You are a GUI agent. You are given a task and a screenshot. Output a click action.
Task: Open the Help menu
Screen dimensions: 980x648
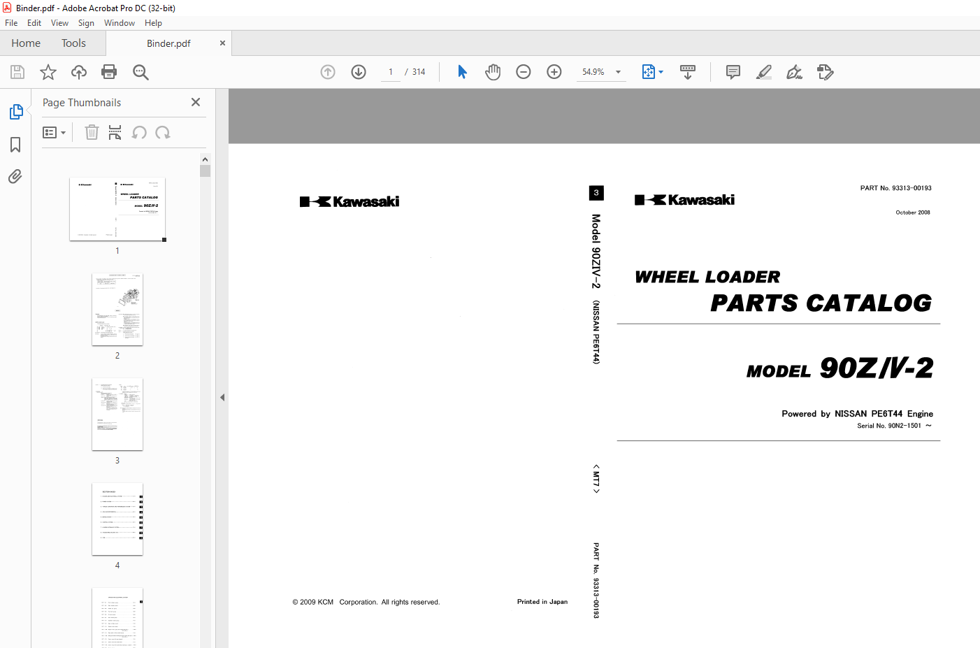[x=153, y=23]
